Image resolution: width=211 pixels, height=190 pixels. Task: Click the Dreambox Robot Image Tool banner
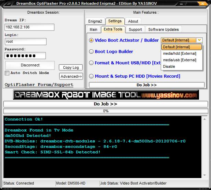pos(106,95)
